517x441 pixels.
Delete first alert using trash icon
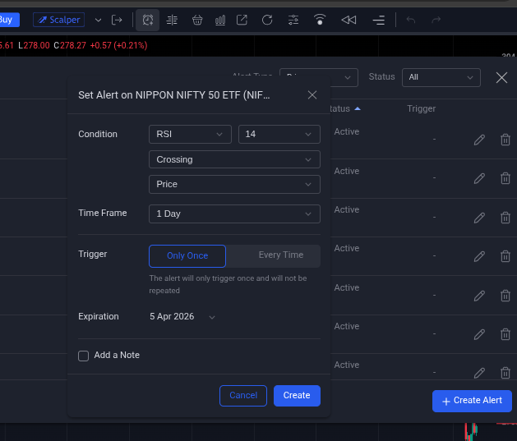click(x=505, y=140)
